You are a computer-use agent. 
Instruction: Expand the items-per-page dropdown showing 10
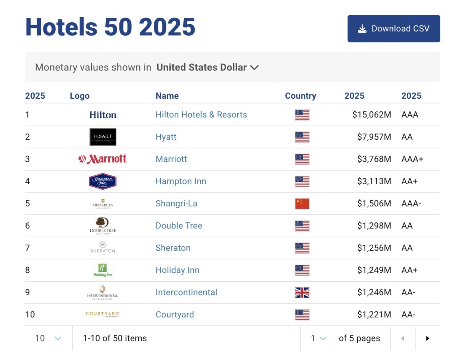point(49,338)
